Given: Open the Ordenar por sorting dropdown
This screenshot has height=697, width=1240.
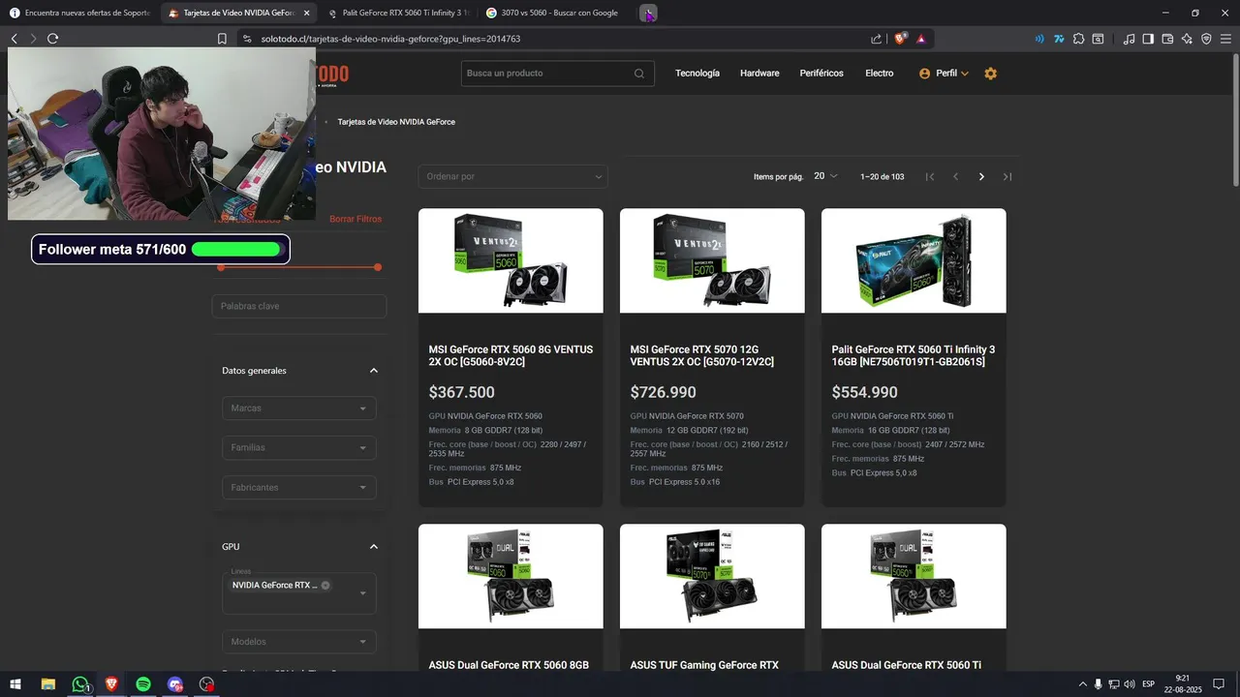Looking at the screenshot, I should pos(513,176).
